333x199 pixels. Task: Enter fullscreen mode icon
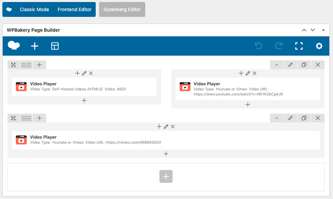[x=299, y=46]
